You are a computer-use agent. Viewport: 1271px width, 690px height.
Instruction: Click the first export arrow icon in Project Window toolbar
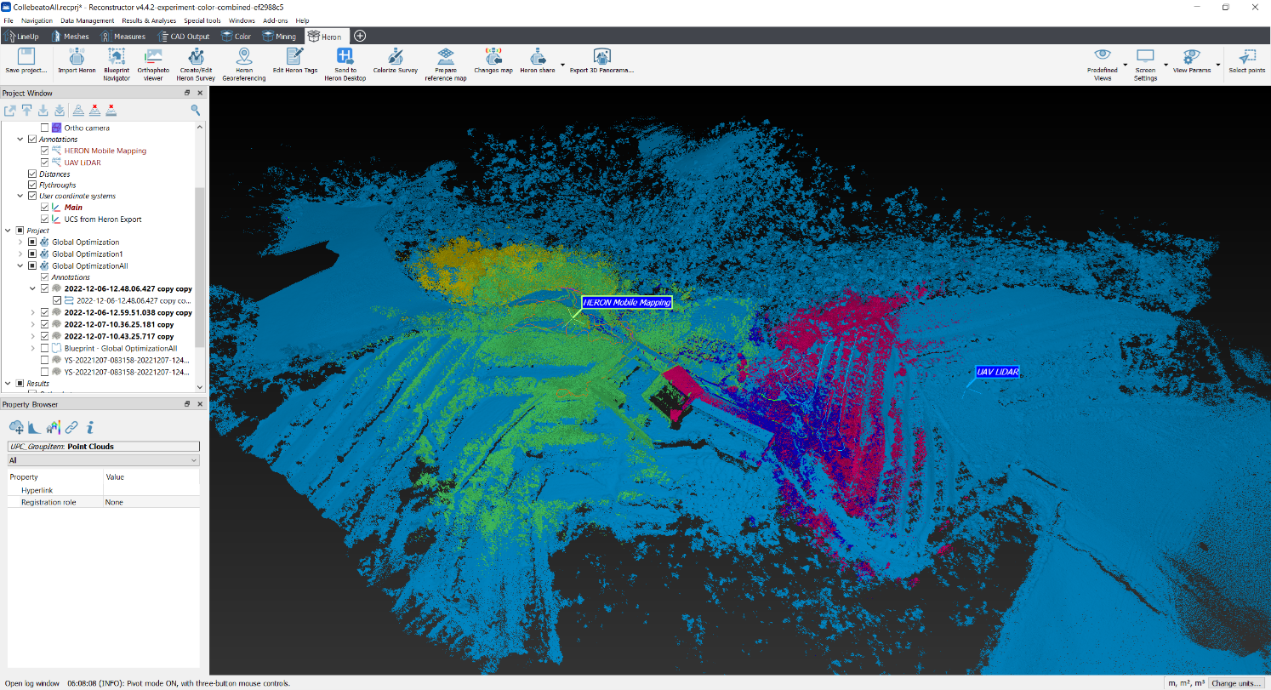[x=10, y=110]
